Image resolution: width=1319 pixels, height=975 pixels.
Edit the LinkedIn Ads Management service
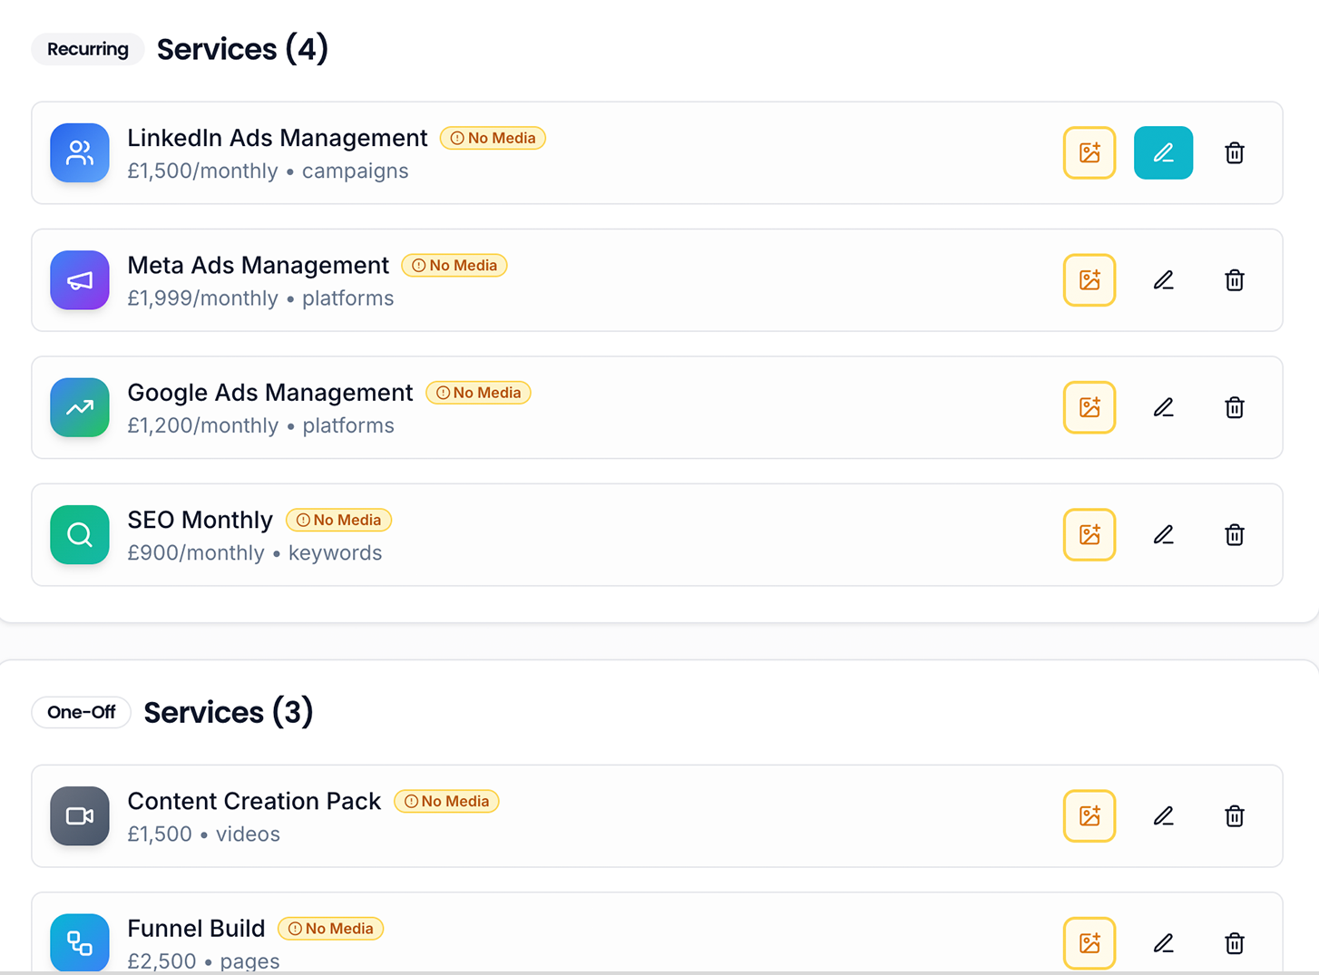point(1163,152)
